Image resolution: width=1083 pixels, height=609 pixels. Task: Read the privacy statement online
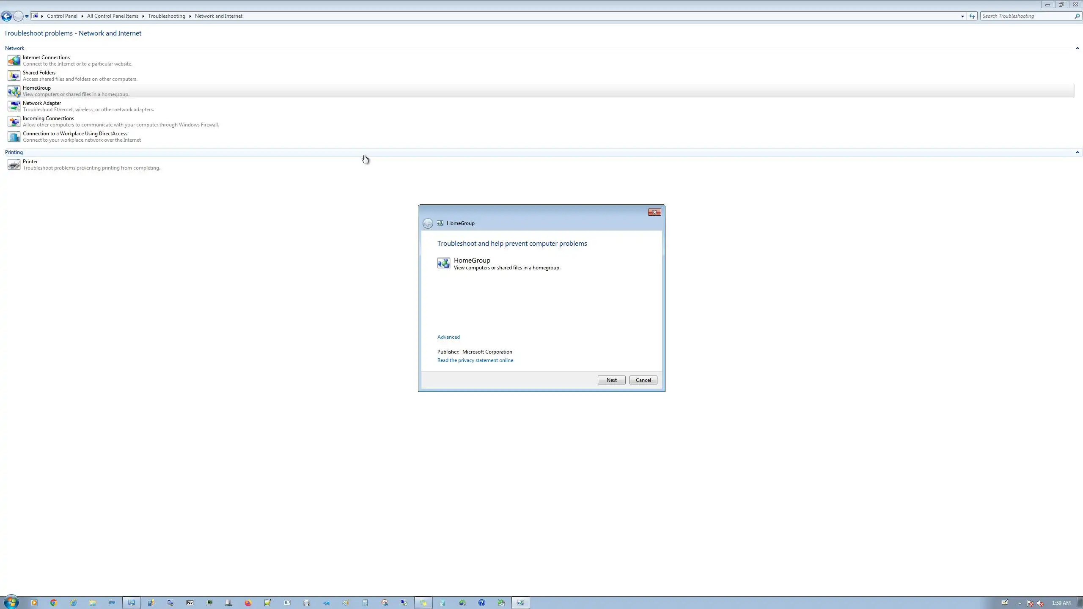tap(475, 360)
